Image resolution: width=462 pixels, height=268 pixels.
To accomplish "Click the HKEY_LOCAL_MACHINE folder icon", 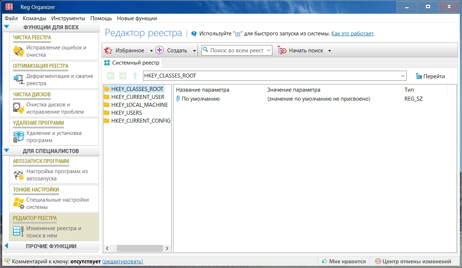I will click(x=107, y=105).
